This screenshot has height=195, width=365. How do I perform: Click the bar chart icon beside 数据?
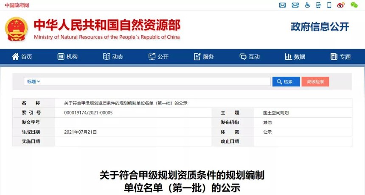(288, 57)
